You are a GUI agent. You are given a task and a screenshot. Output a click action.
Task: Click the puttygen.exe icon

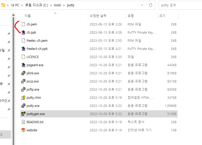[23, 114]
